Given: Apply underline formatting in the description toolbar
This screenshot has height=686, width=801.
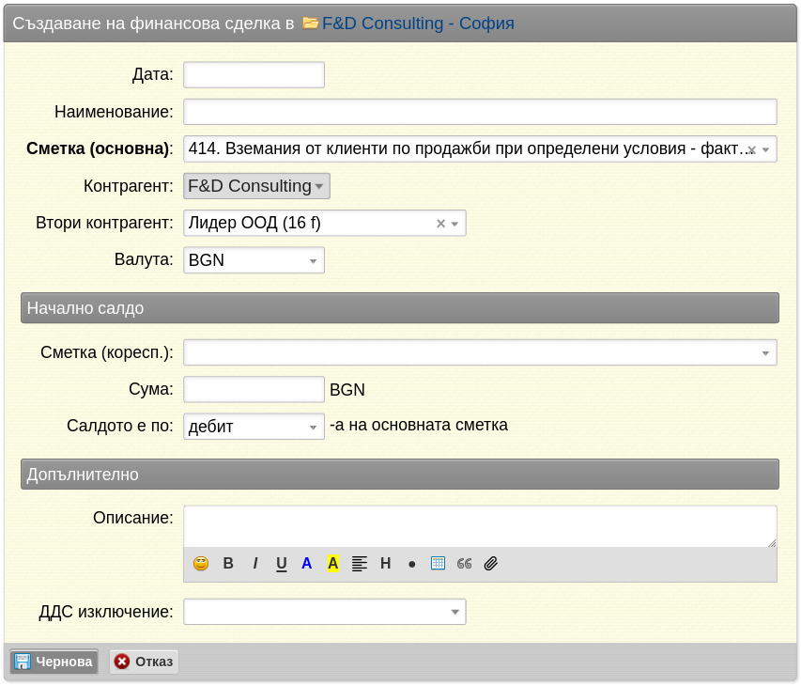Looking at the screenshot, I should coord(282,563).
